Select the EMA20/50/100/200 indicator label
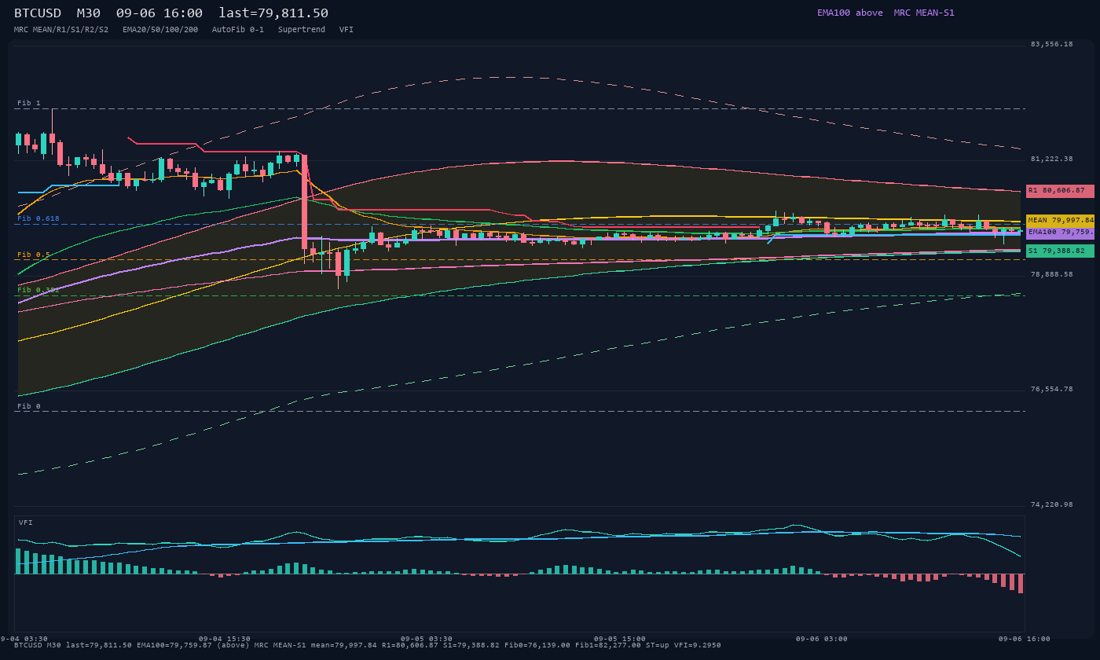1100x660 pixels. (160, 29)
